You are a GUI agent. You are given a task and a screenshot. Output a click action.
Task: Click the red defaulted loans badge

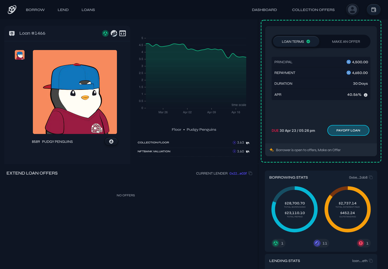364,243
